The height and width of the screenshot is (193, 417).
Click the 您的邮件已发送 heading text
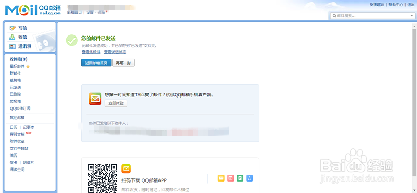click(99, 39)
